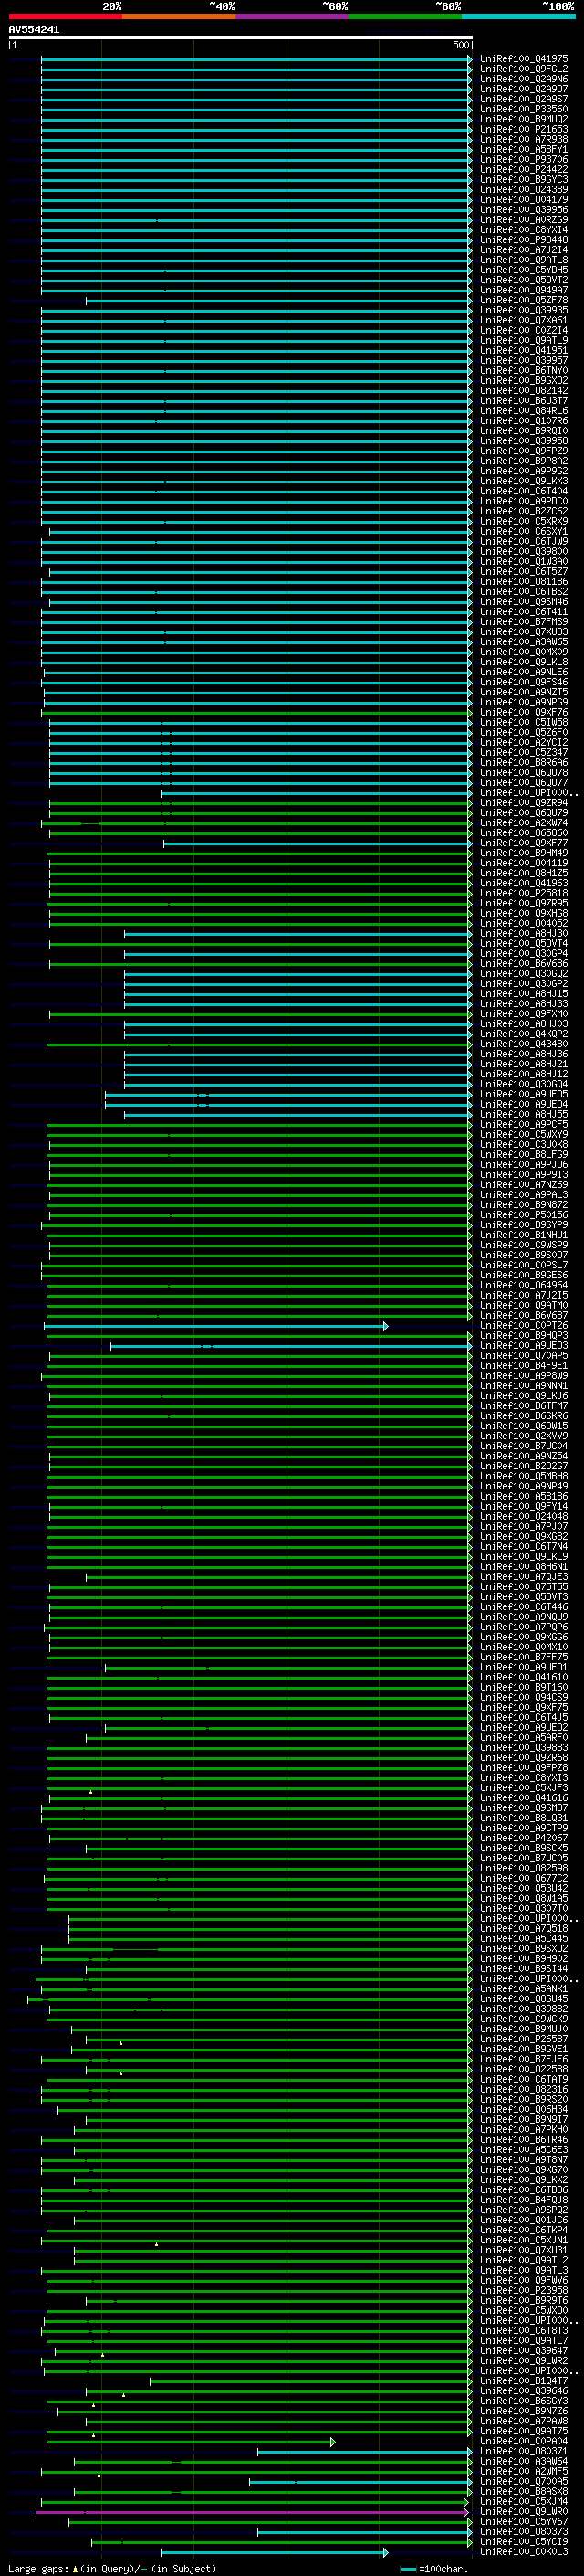Viewport: 584px width, 2576px height.
Task: Select hit label UniRef100_O24389
Action: click(x=524, y=189)
